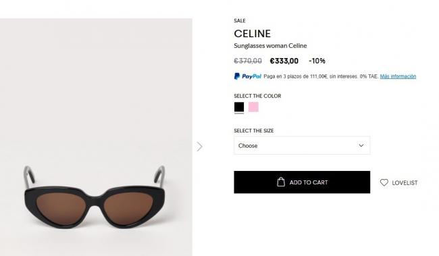
Task: Open the size Choose dropdown
Action: pos(302,146)
